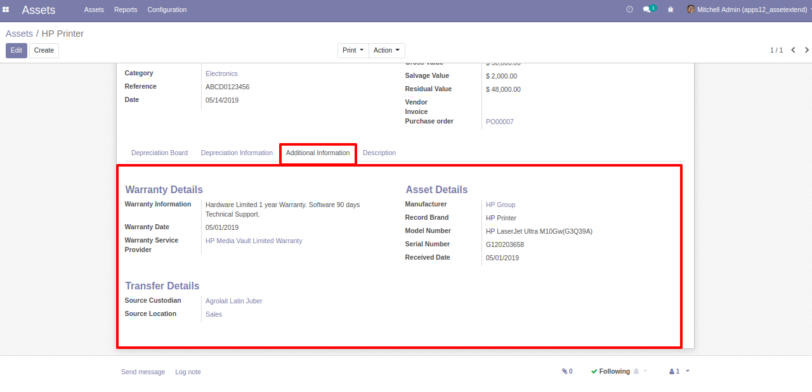Go to next record arrow
The width and height of the screenshot is (812, 392).
click(x=807, y=50)
